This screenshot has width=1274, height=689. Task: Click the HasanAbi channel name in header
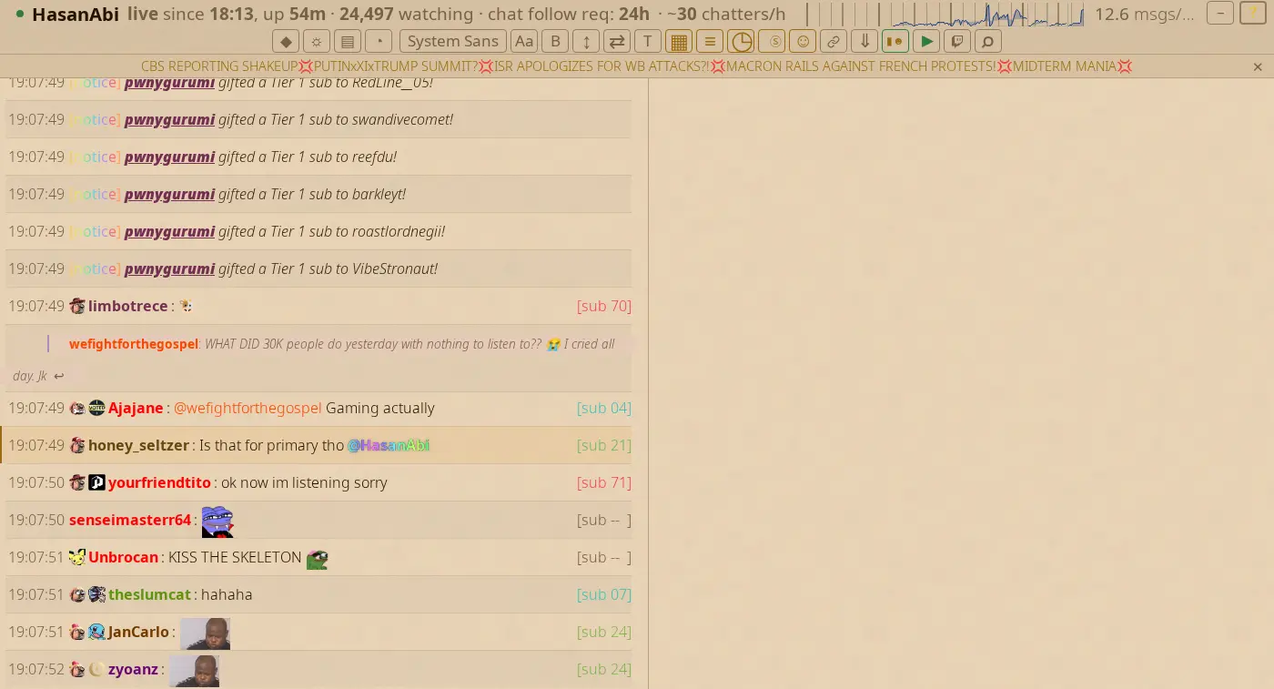pos(76,15)
